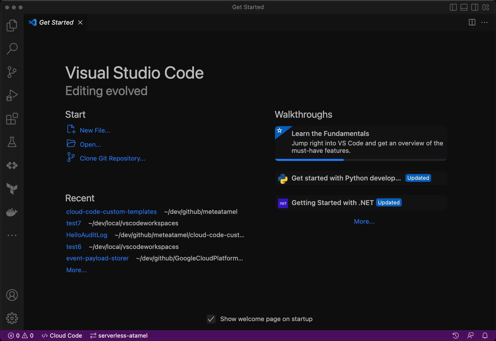The width and height of the screenshot is (496, 341).
Task: Toggle secondary side bar layout icon
Action: [x=475, y=7]
